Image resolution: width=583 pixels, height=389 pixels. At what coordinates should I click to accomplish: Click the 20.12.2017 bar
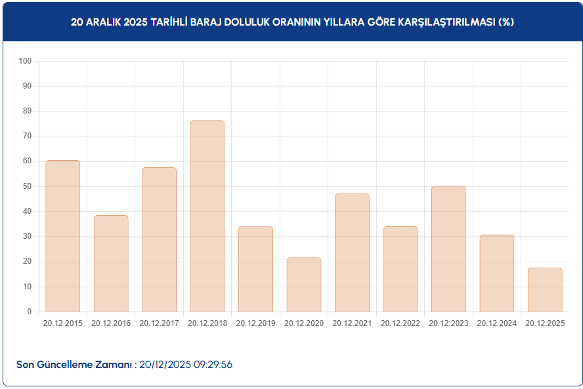[x=159, y=239]
